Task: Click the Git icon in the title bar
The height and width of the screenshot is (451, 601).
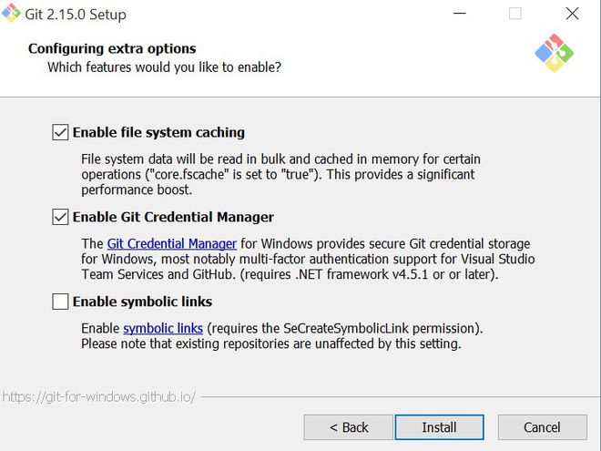Action: click(12, 14)
